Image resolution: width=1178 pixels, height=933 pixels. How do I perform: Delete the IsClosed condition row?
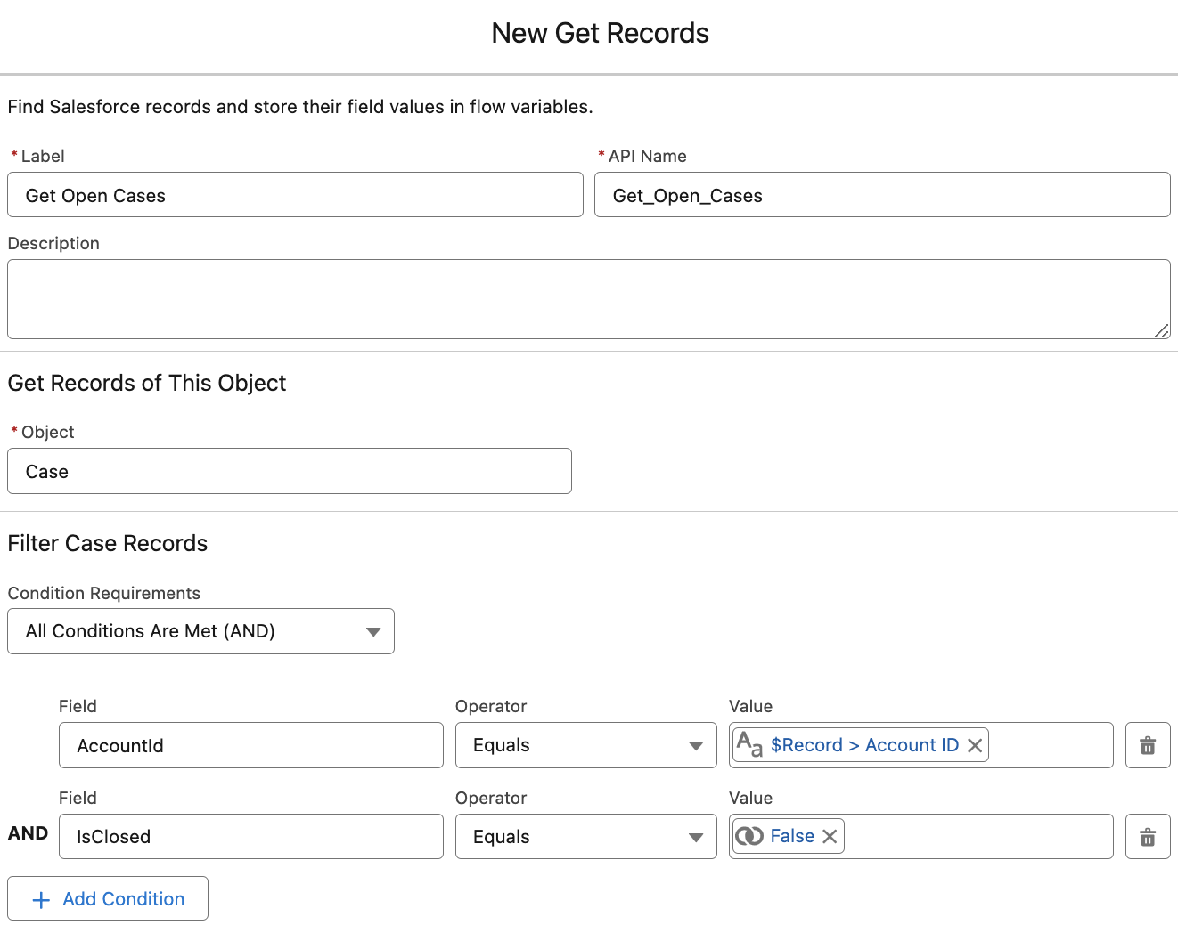(1148, 837)
